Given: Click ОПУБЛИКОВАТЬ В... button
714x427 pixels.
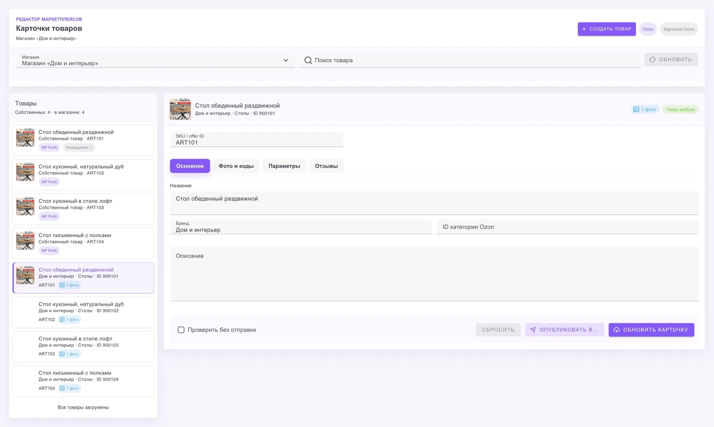Looking at the screenshot, I should click(565, 330).
